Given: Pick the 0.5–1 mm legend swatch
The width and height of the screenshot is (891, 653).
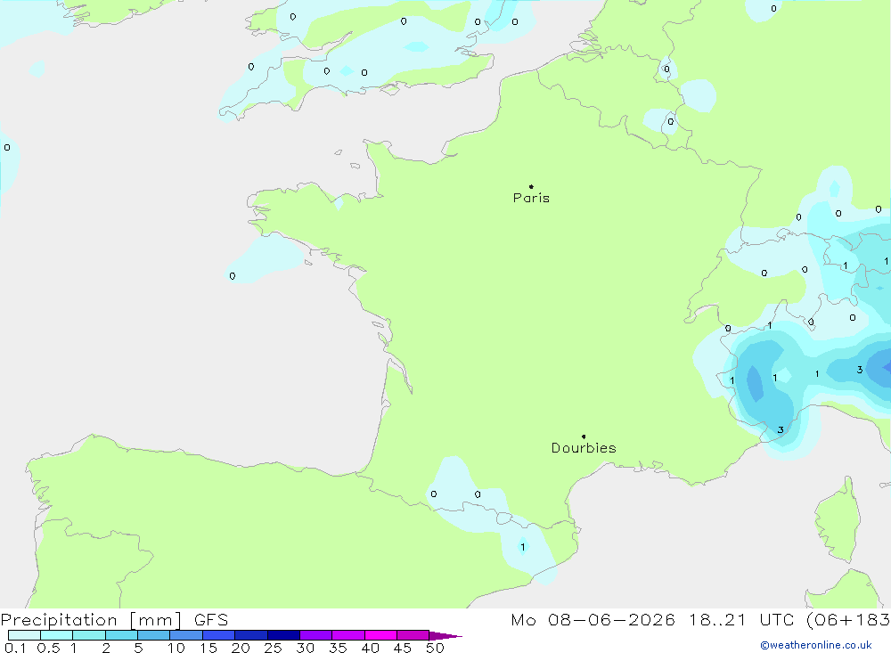Looking at the screenshot, I should coord(57,635).
